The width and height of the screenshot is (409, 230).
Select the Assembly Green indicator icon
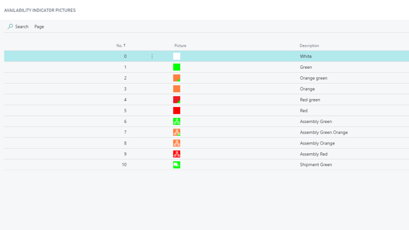coord(177,121)
